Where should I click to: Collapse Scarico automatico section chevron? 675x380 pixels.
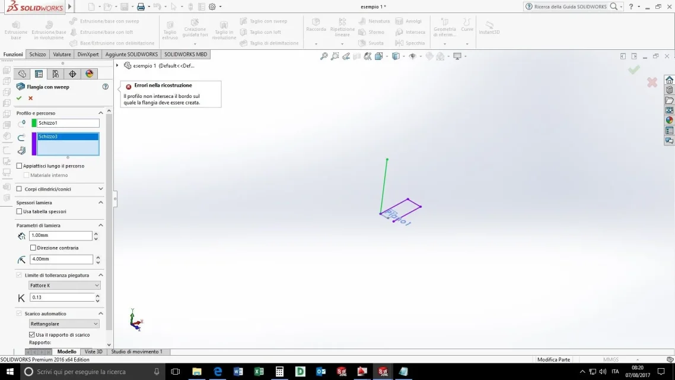101,313
